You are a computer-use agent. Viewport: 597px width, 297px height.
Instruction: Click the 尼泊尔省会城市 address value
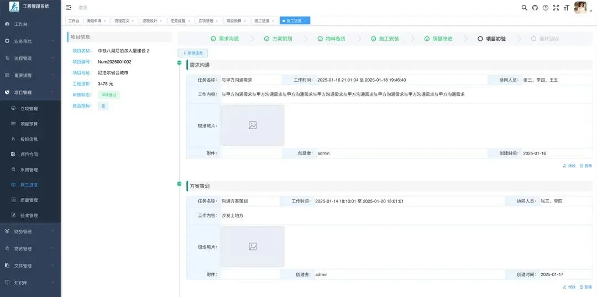[113, 73]
